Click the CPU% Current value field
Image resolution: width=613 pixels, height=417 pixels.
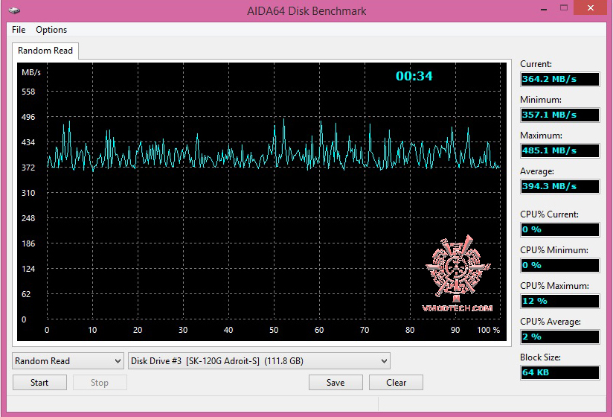560,229
